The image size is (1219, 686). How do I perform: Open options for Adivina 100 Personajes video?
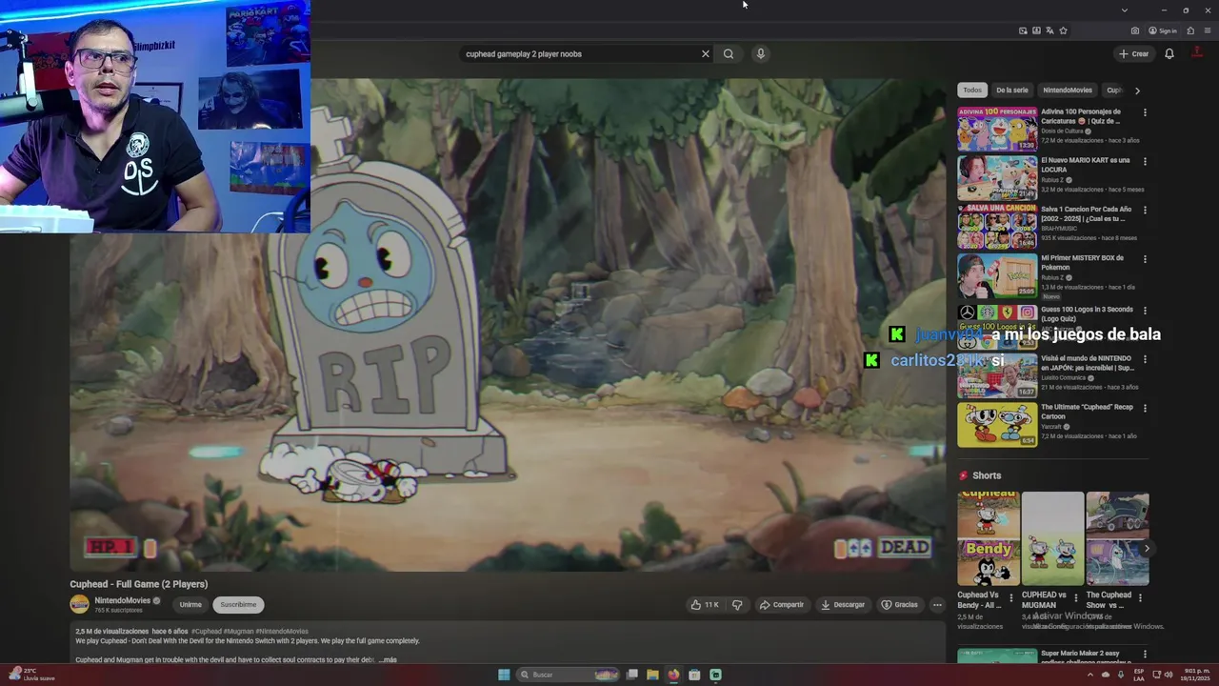point(1145,112)
